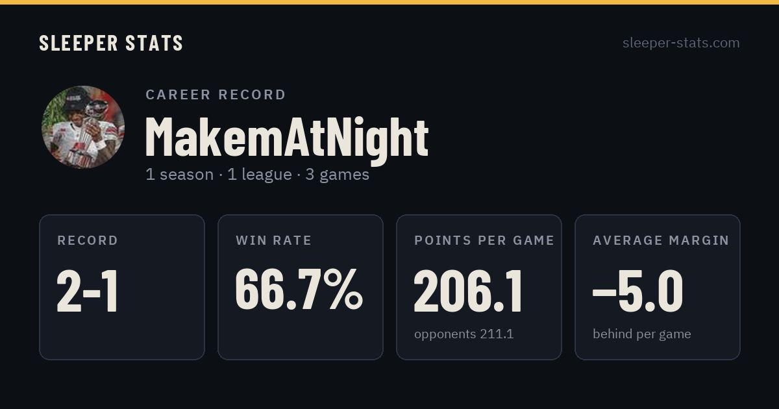Click the SLEEPER STATS logo text
Screen dimensions: 779x409
tap(111, 43)
